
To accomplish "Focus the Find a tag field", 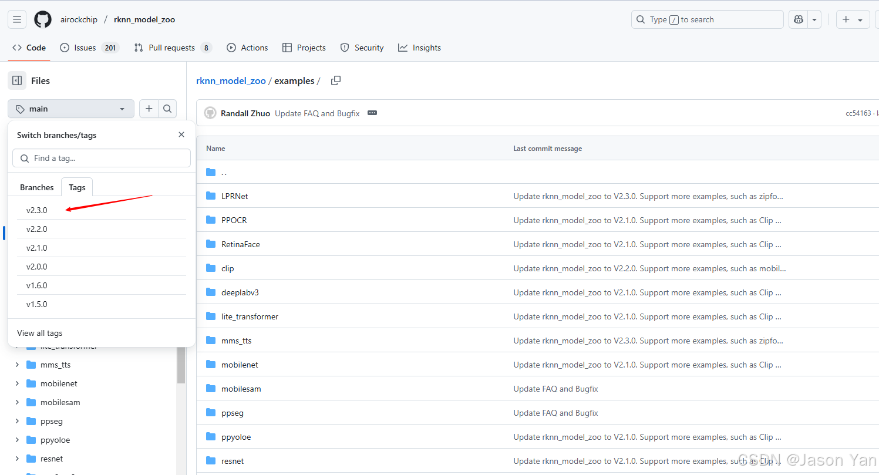I will 102,158.
